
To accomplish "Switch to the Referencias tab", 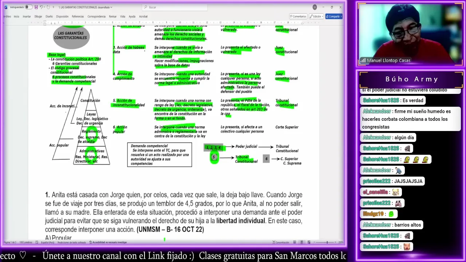I will coord(78,16).
